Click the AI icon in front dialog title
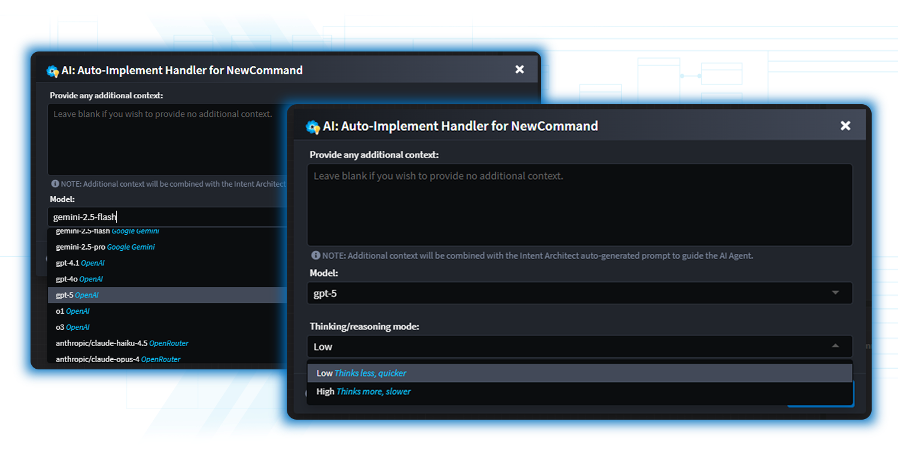The image size is (898, 449). pos(313,126)
